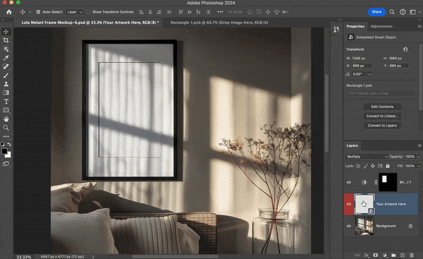Select the Move tool in toolbar
423x259 pixels.
[6, 32]
